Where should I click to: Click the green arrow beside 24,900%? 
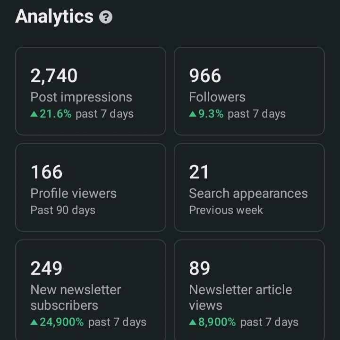[34, 323]
